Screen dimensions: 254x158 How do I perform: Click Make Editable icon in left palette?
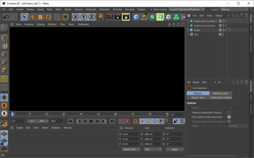[4, 28]
